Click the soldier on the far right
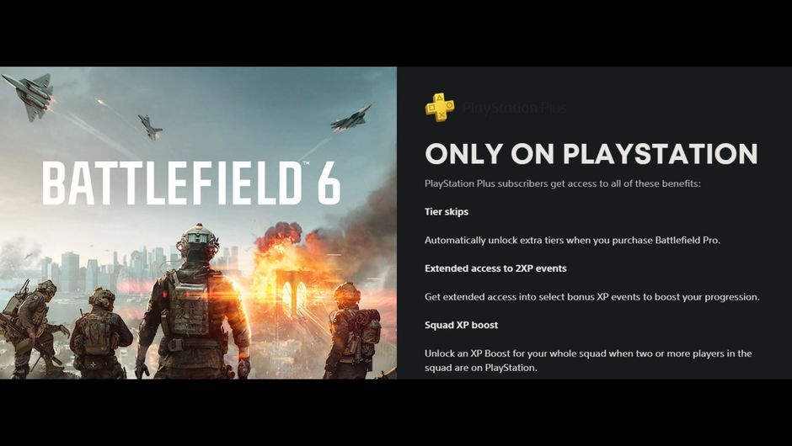The image size is (792, 446). [352, 331]
